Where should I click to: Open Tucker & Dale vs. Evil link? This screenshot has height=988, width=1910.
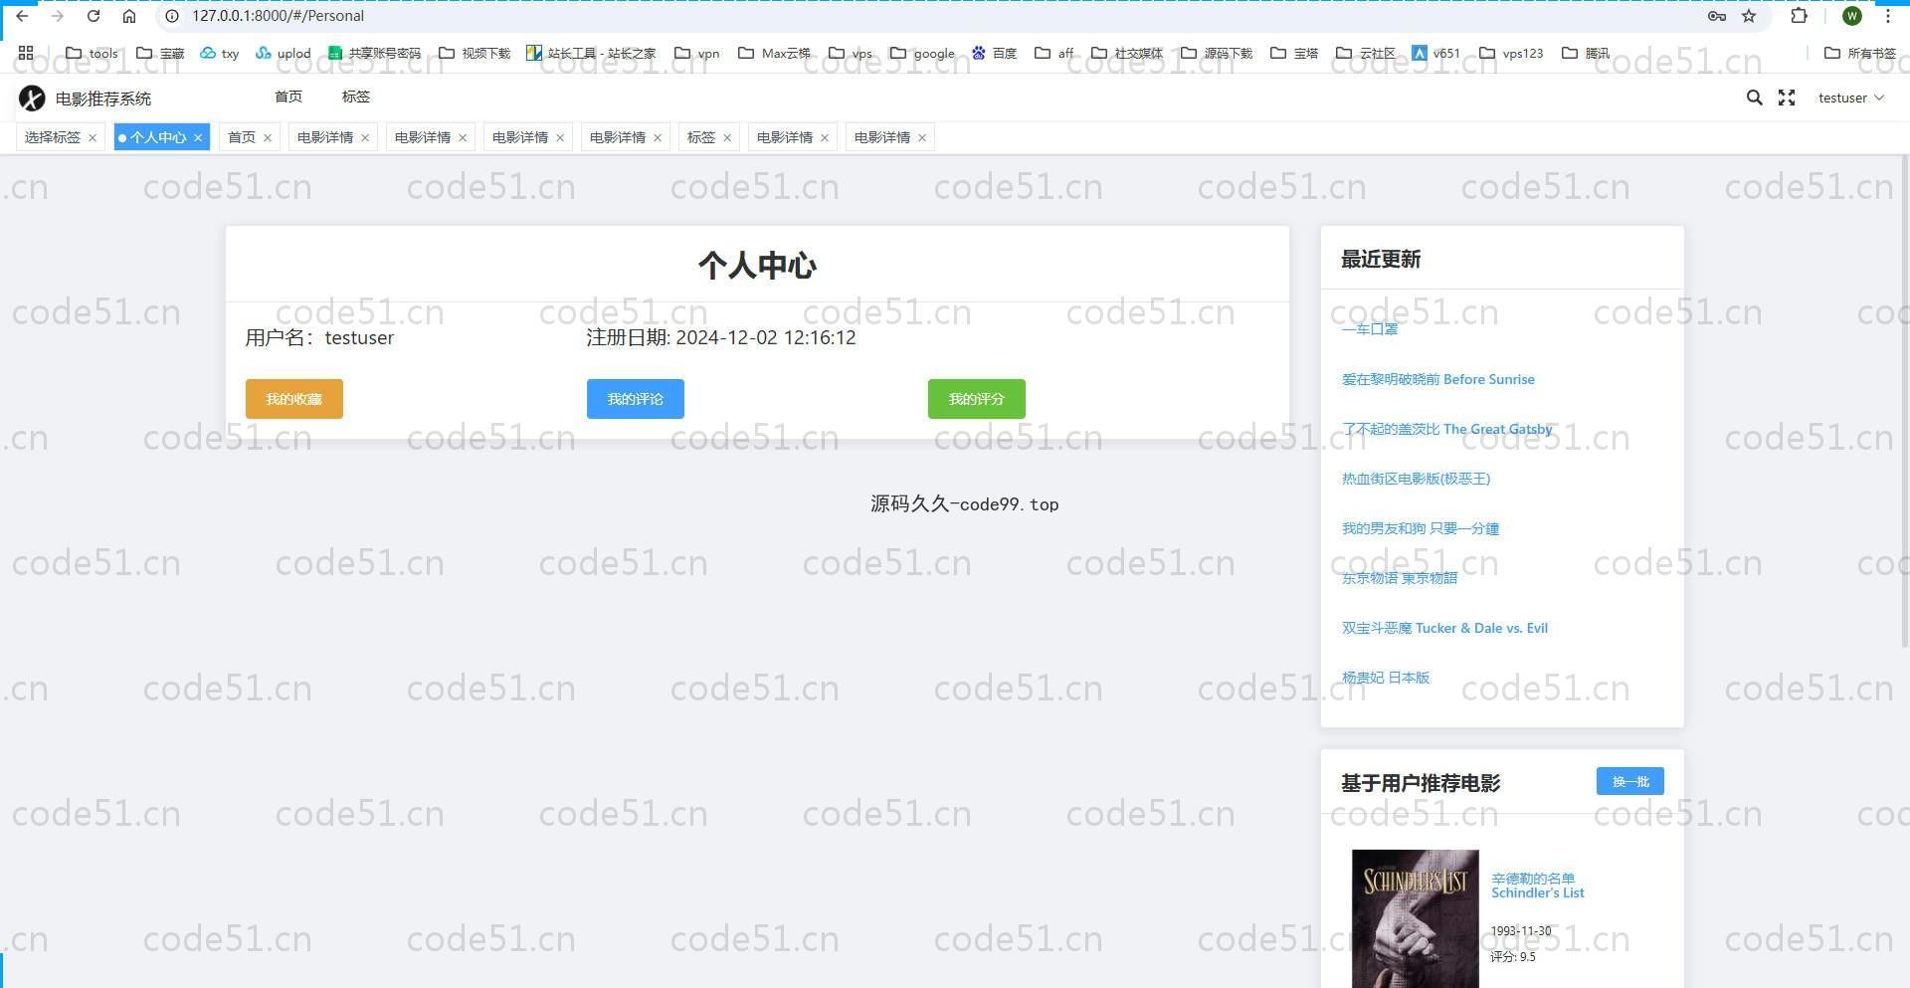[x=1445, y=628]
